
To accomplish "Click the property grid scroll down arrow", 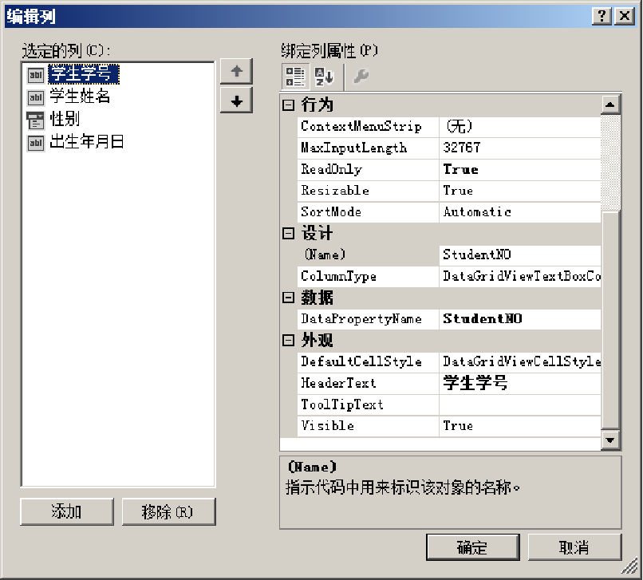I will tap(610, 440).
